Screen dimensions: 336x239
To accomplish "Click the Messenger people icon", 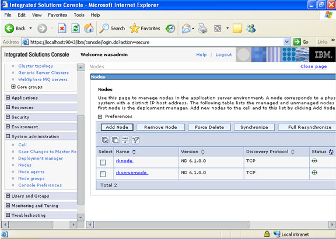I will pyautogui.click(x=251, y=28).
